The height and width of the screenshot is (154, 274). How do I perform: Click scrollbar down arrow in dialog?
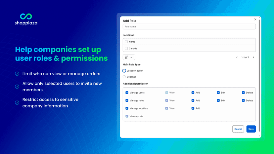point(259,136)
